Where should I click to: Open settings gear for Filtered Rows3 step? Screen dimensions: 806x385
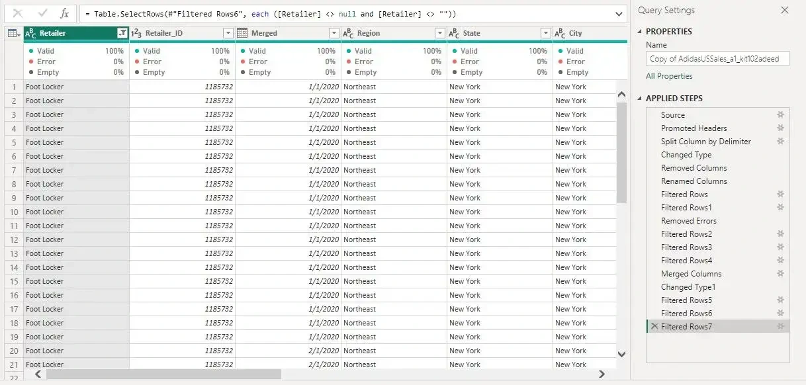point(780,247)
